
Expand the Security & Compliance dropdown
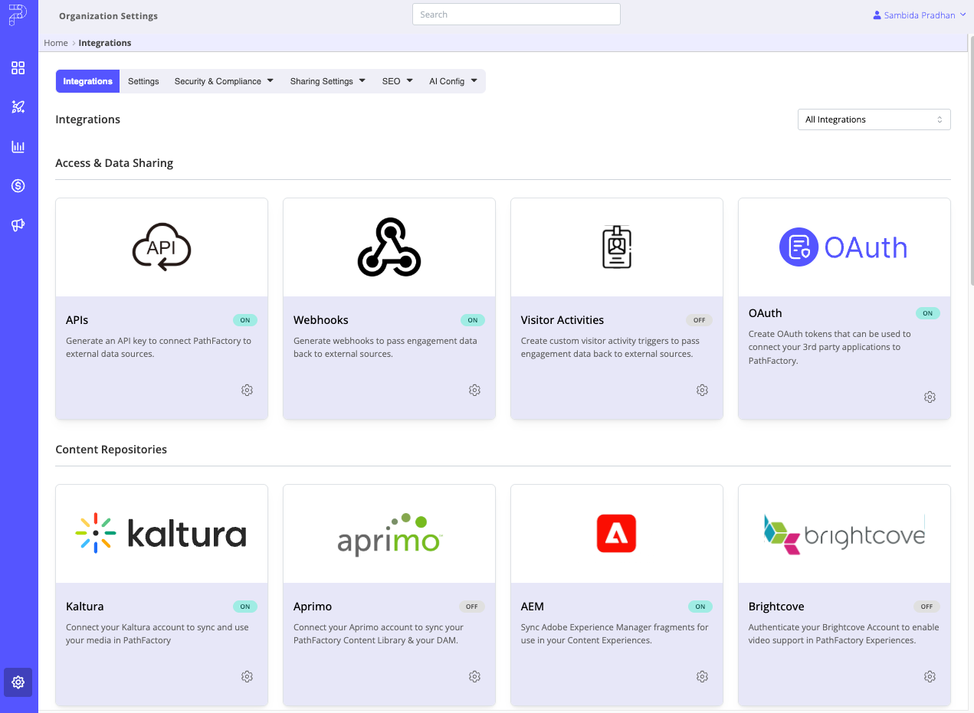pos(224,81)
